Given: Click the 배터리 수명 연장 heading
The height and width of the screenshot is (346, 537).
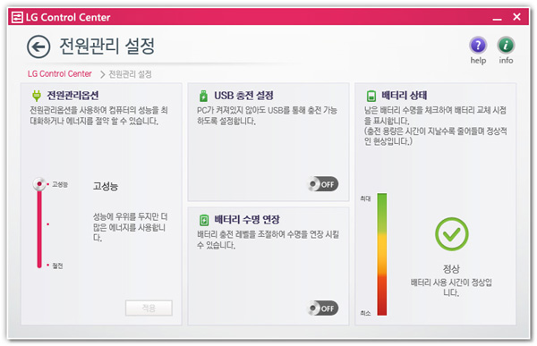Looking at the screenshot, I should [x=247, y=219].
